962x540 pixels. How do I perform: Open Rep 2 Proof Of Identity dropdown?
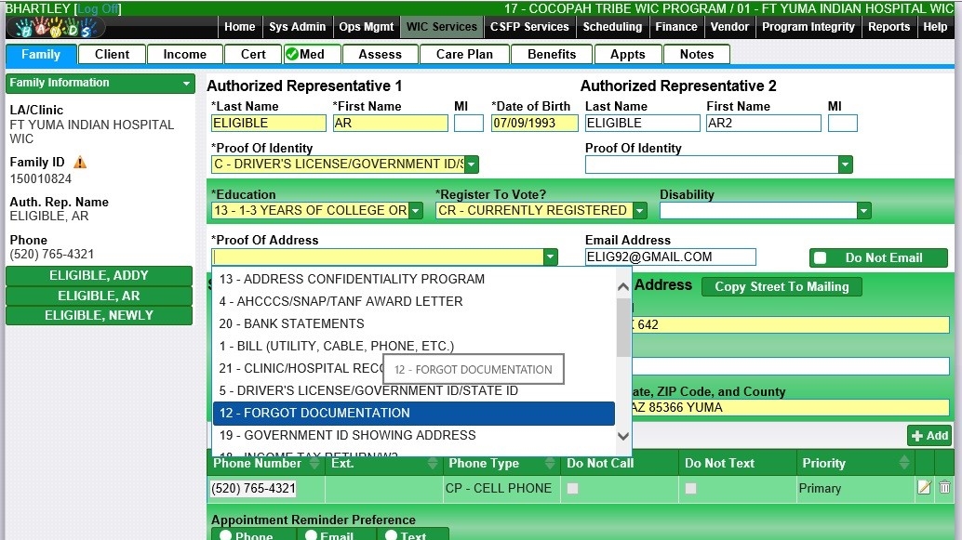tap(845, 165)
